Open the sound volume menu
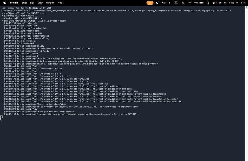This screenshot has height=161, width=248. click(x=164, y=3)
